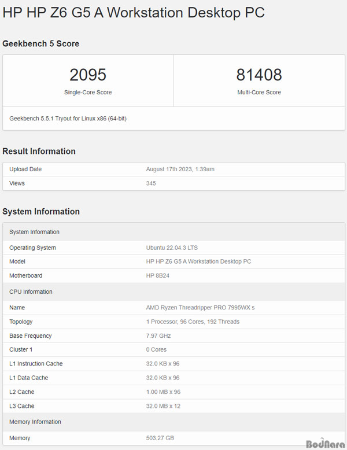Select the value 32.0 MB x 12
This screenshot has width=347, height=450.
tap(163, 406)
